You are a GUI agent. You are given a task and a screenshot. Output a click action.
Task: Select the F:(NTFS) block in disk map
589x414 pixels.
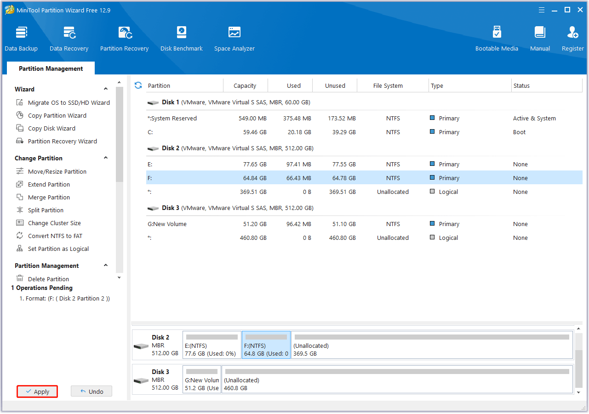click(266, 345)
